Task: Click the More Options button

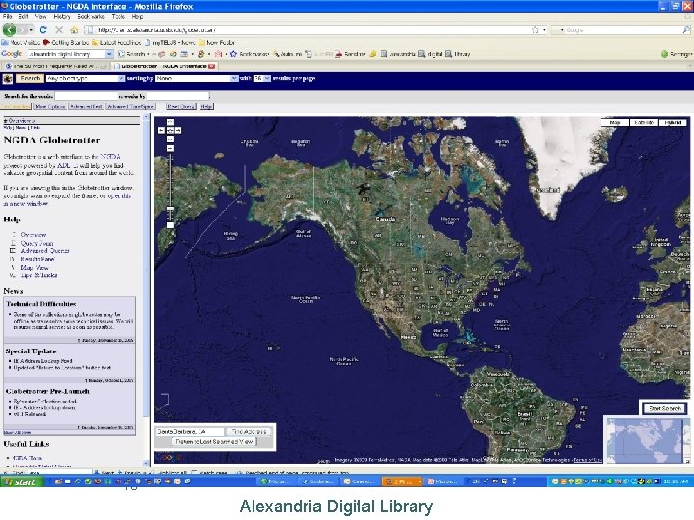Action: [x=49, y=107]
